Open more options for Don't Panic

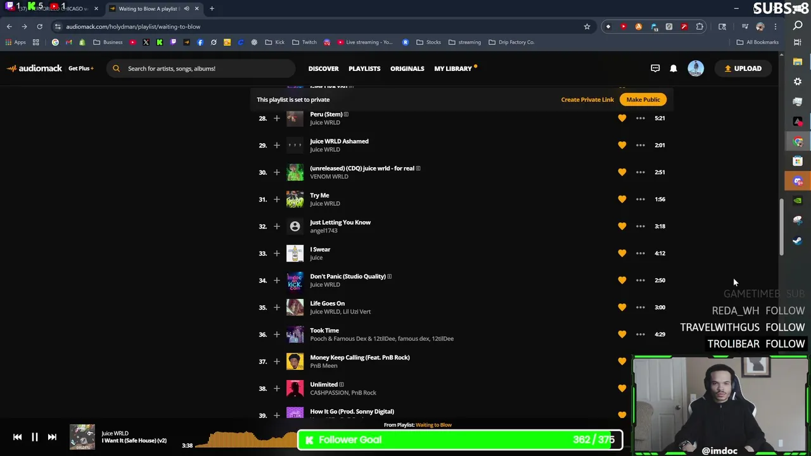point(641,280)
